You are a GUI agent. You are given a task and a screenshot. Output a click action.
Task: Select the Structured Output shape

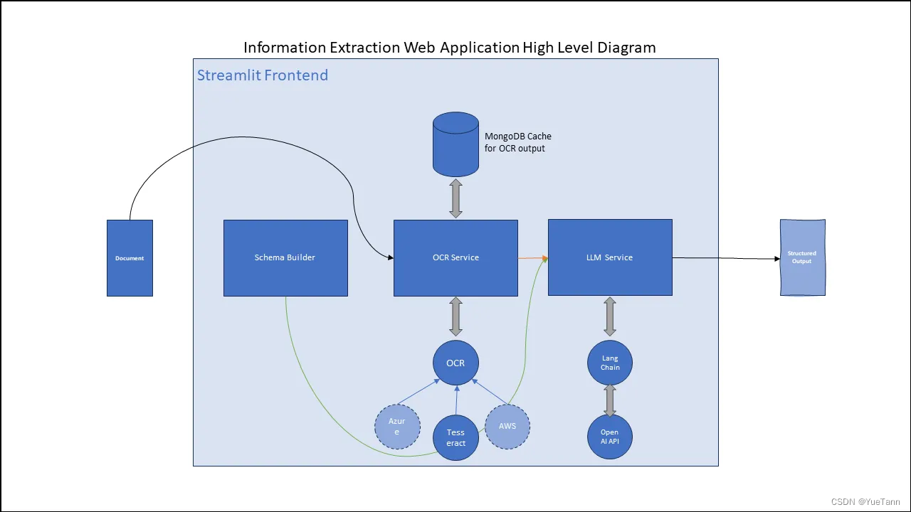803,257
